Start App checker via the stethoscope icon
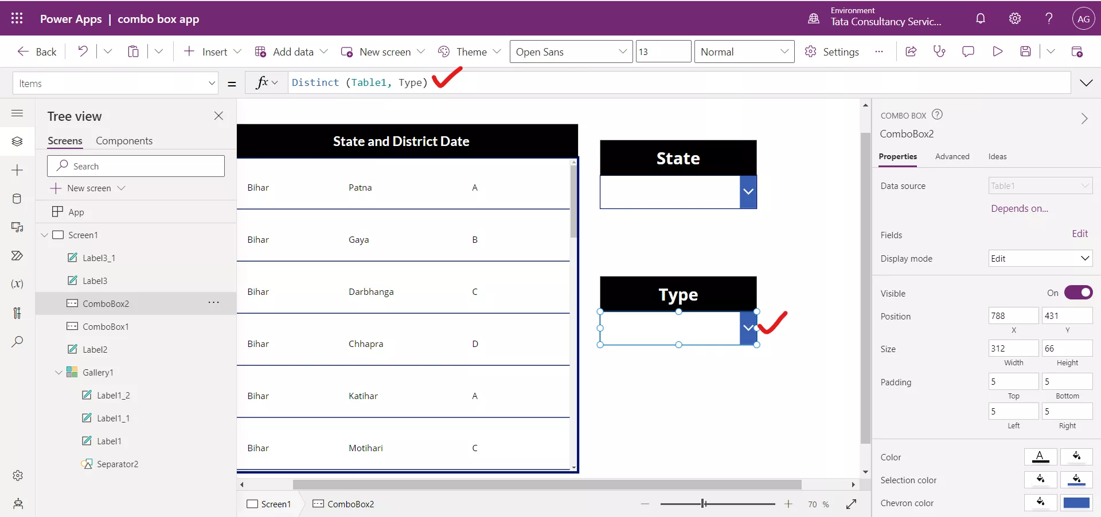 pyautogui.click(x=940, y=51)
